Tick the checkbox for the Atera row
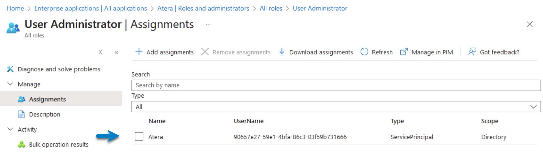This screenshot has width=543, height=154. (139, 136)
